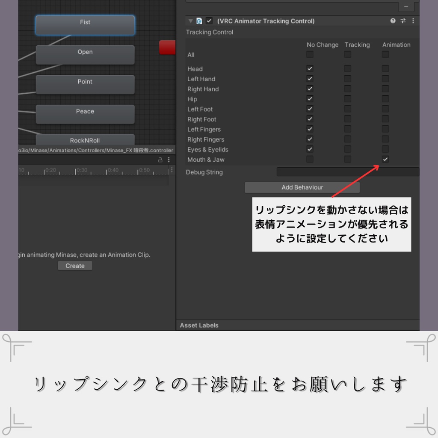The width and height of the screenshot is (438, 438).
Task: Open the Tracking Control component kebab menu
Action: click(x=413, y=21)
